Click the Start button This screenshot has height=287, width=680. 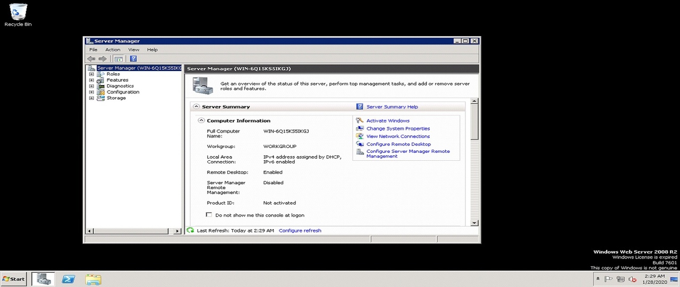[x=14, y=279]
